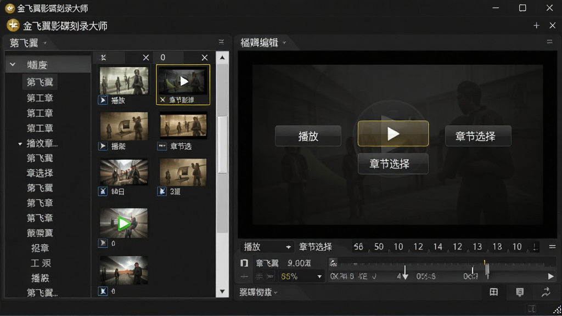Click the 9.00 value beside 章飞翼
This screenshot has height=316, width=562.
tap(299, 263)
